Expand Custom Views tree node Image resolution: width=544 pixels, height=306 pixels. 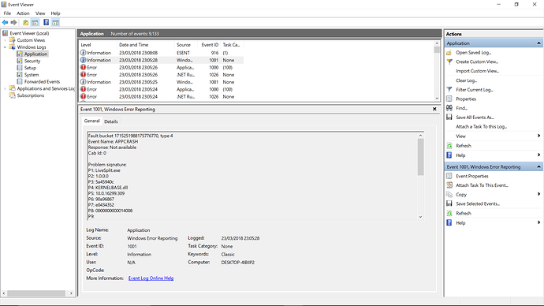point(5,40)
